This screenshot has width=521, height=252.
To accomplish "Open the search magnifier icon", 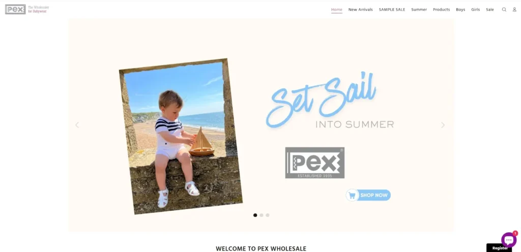I will [504, 10].
